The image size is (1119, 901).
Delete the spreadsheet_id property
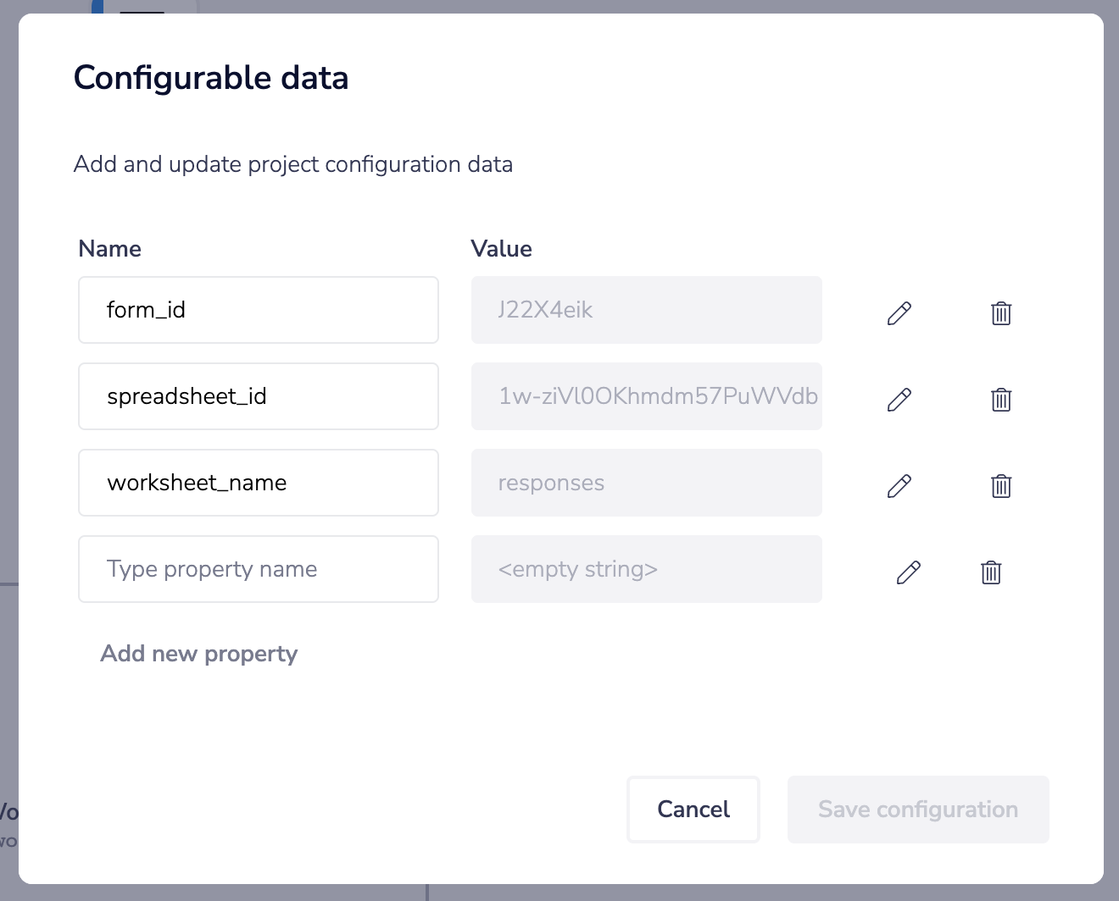[x=1000, y=400]
